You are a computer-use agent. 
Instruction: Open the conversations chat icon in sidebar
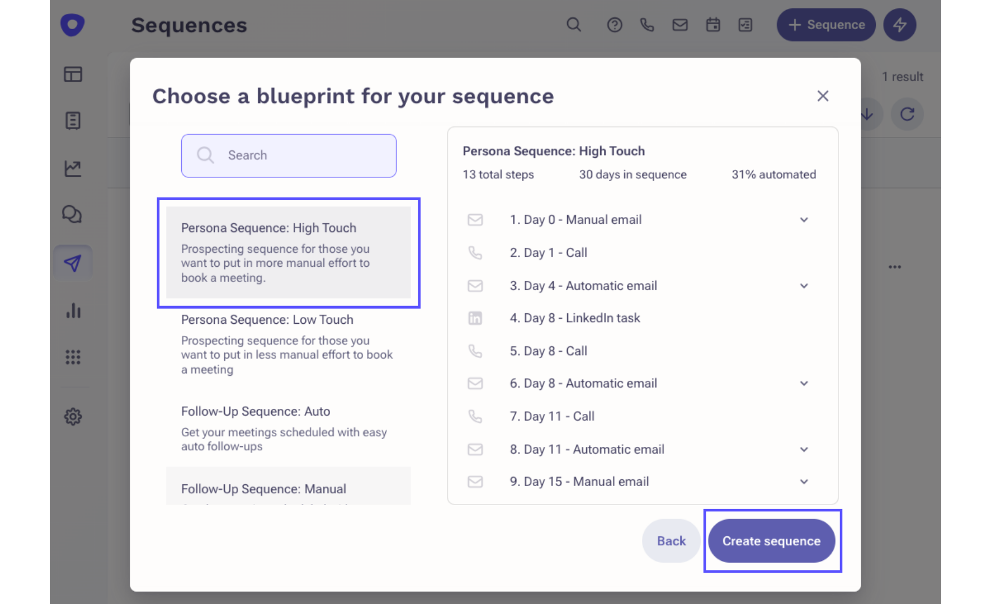pos(72,214)
